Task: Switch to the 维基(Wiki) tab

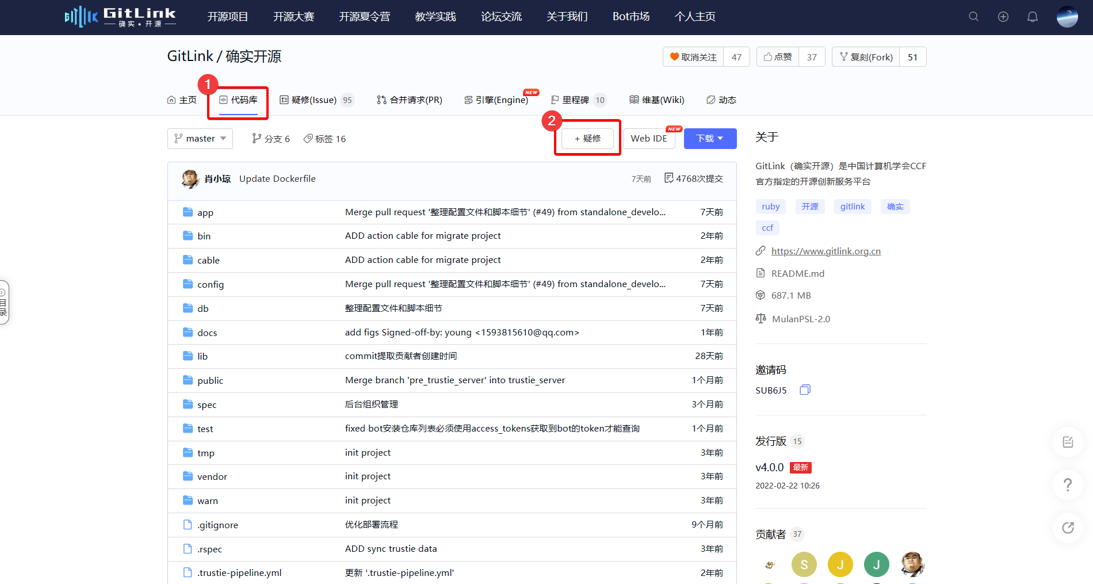Action: (x=657, y=100)
